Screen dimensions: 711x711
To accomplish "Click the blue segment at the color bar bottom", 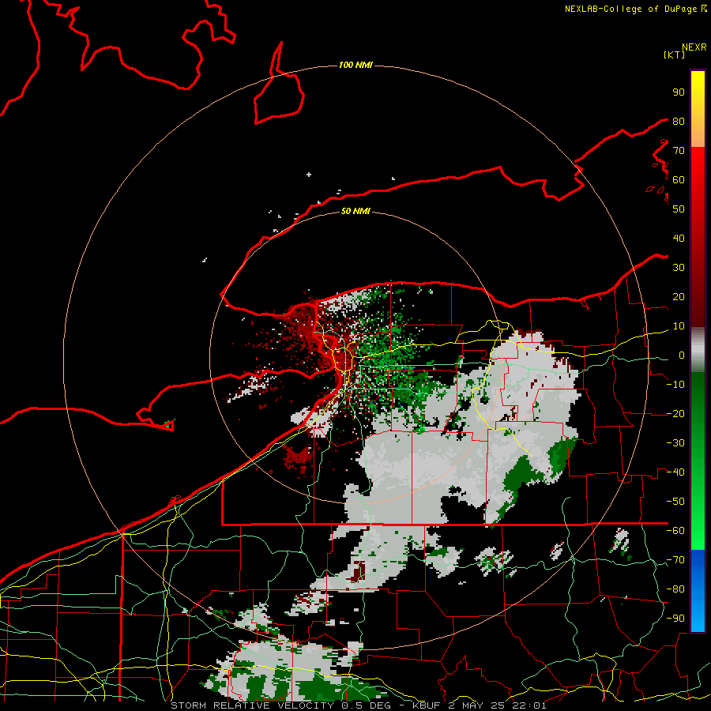I will [x=698, y=591].
